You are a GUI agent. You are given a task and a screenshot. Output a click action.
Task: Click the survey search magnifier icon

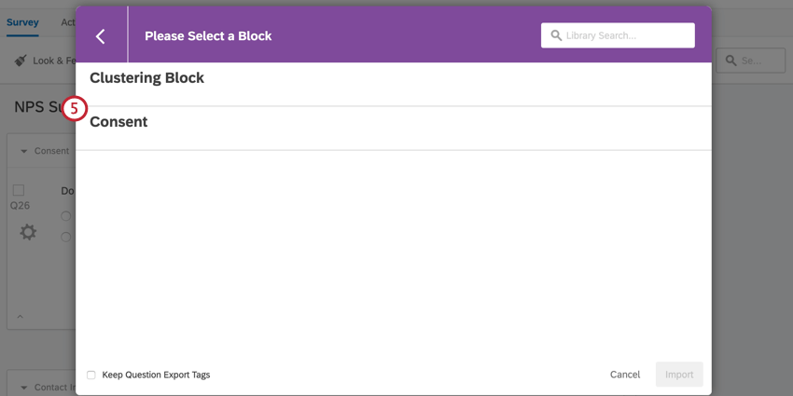tap(731, 61)
